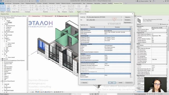Switch to the П_Восточный_АР view tab
The height and width of the screenshot is (95, 169).
48,16
